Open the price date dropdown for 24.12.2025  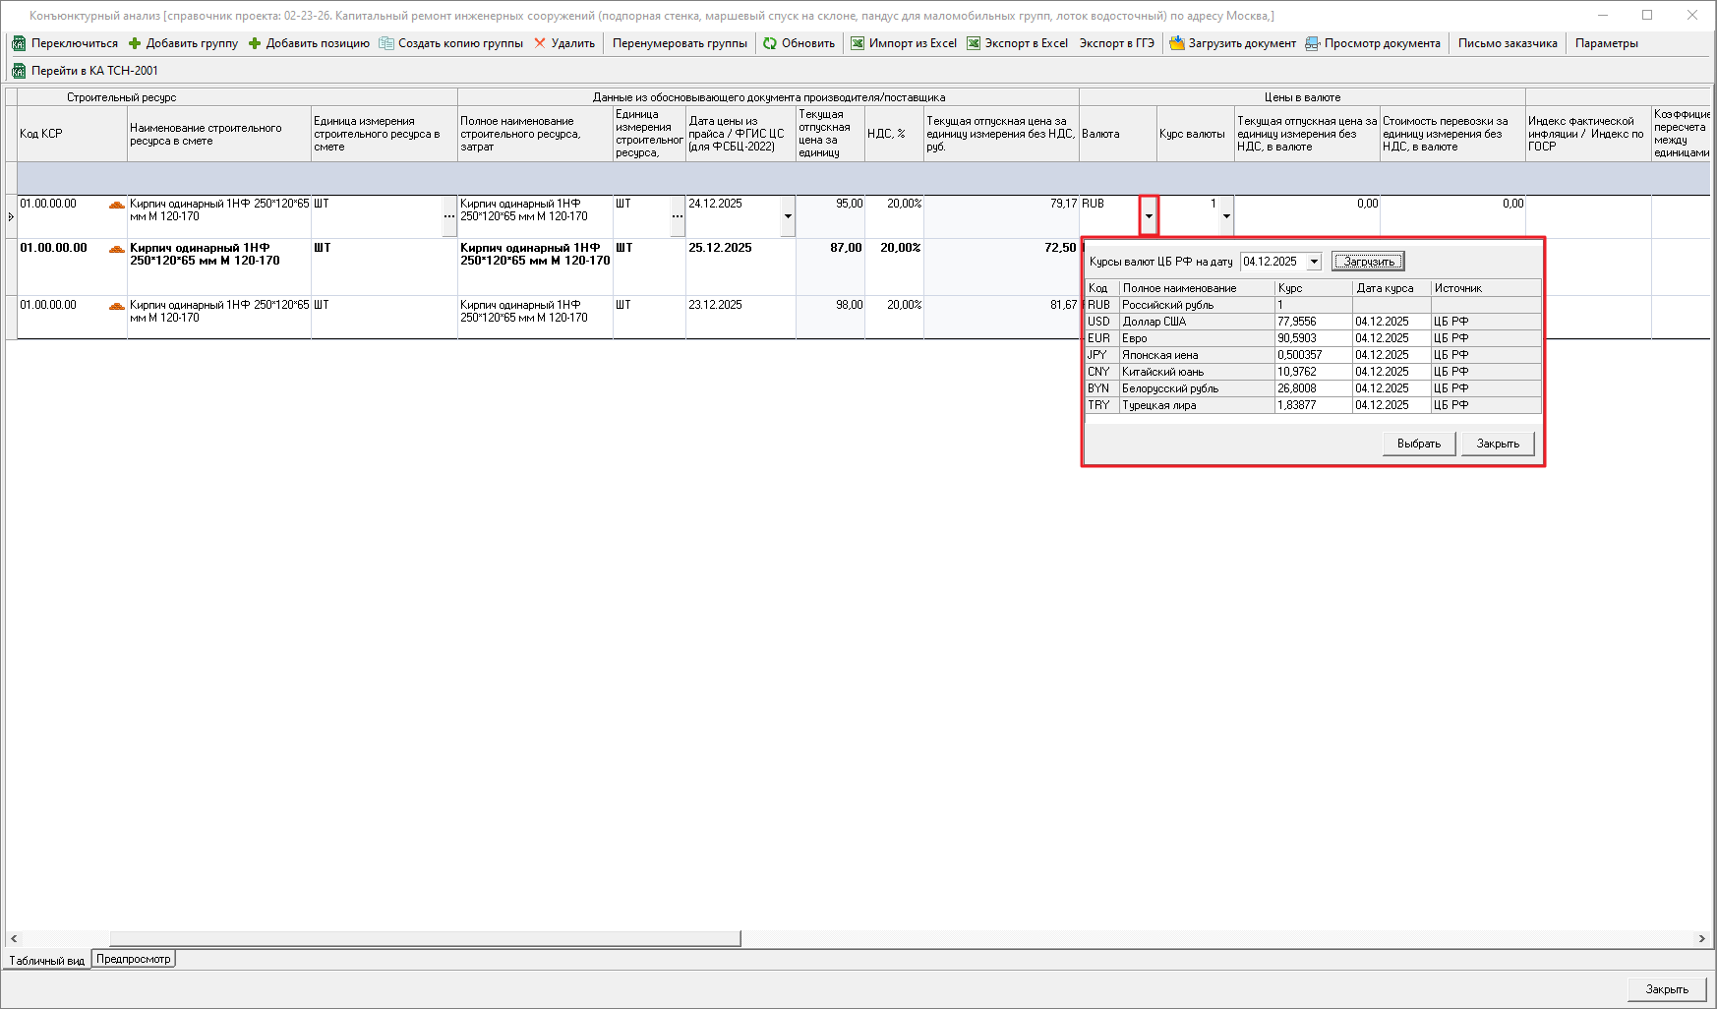[788, 216]
